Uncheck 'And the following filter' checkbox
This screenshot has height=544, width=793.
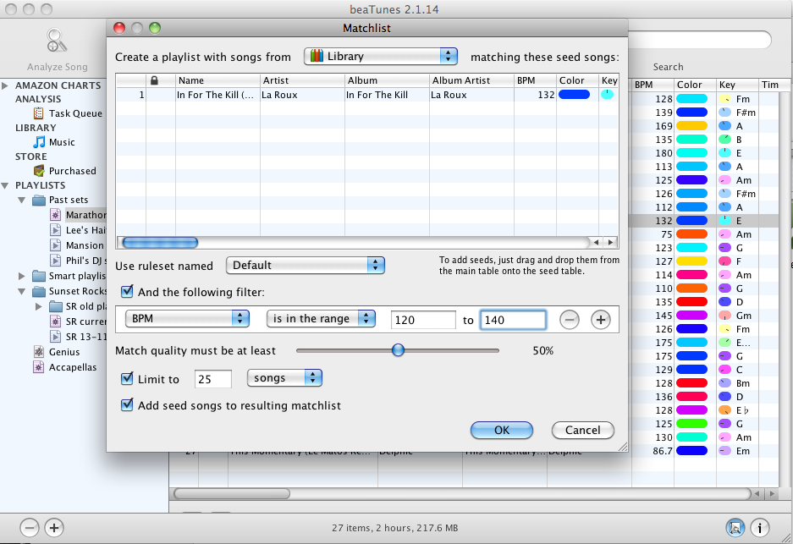(127, 292)
